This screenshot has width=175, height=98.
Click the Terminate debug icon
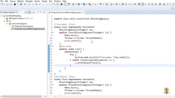(36, 4)
